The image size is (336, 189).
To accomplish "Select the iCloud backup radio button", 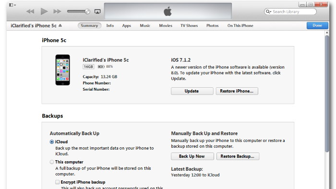I will coord(52,142).
